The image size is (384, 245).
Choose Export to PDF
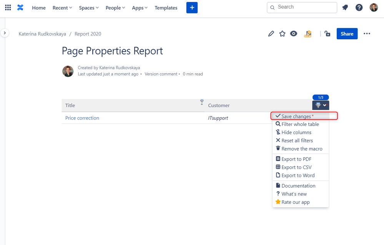tap(301, 159)
